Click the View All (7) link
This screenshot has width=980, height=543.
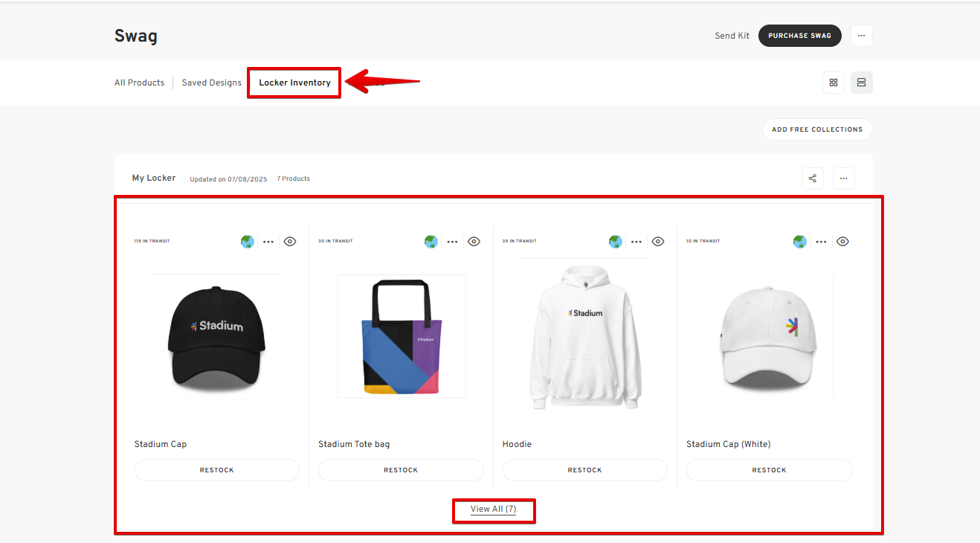pyautogui.click(x=493, y=510)
